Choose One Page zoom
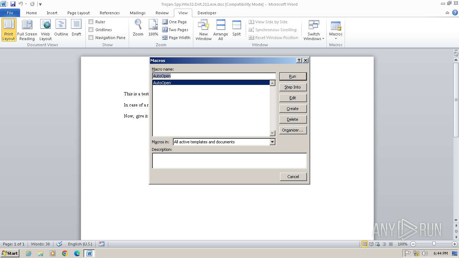459x258 pixels. [x=175, y=22]
